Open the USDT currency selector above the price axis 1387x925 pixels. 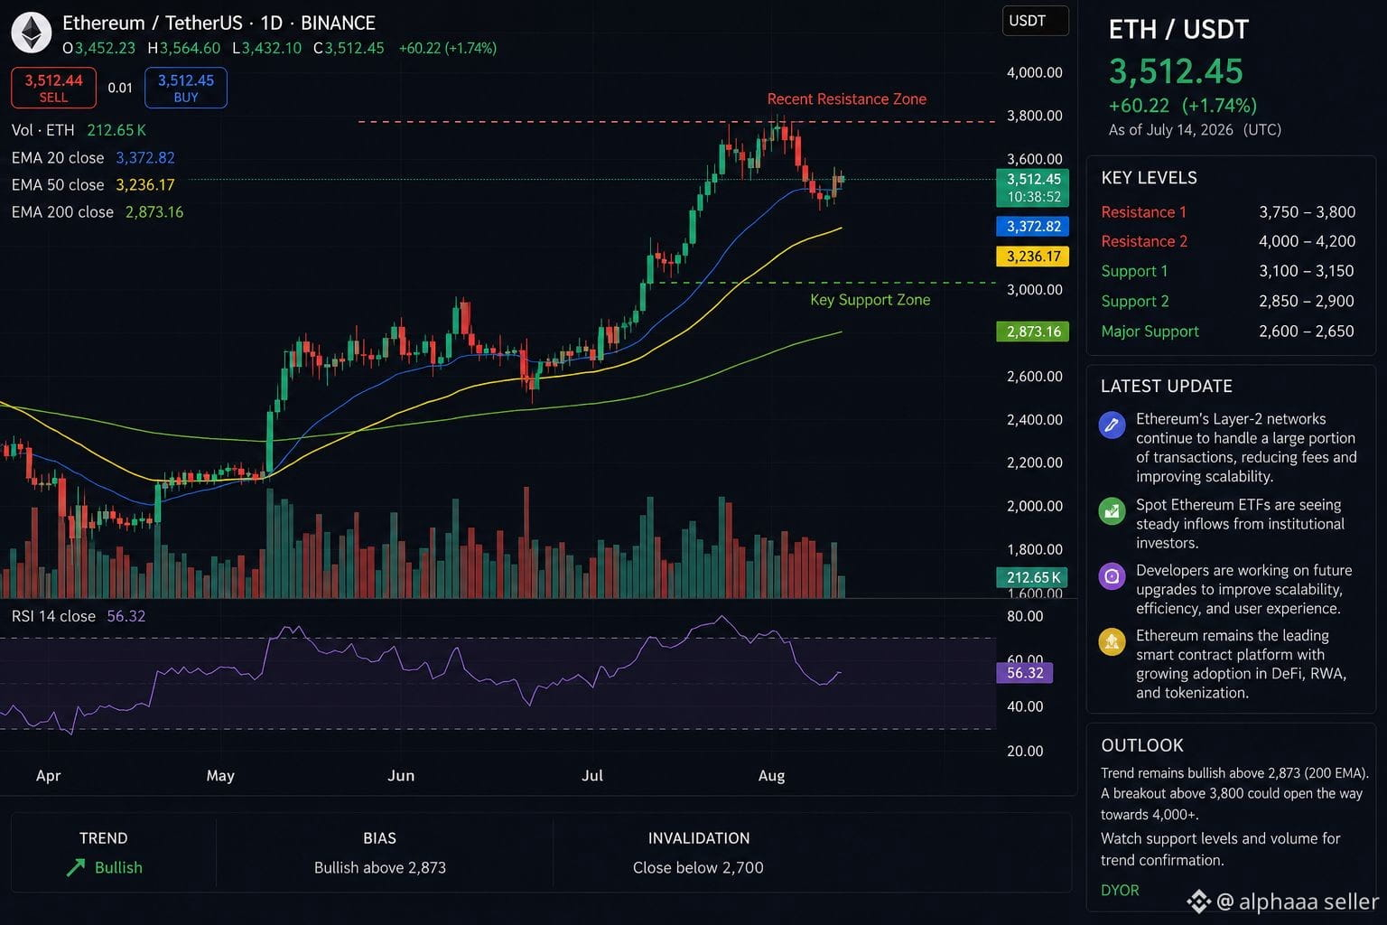pos(1035,21)
